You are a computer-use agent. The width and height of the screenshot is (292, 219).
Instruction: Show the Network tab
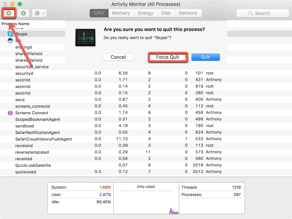click(x=188, y=13)
